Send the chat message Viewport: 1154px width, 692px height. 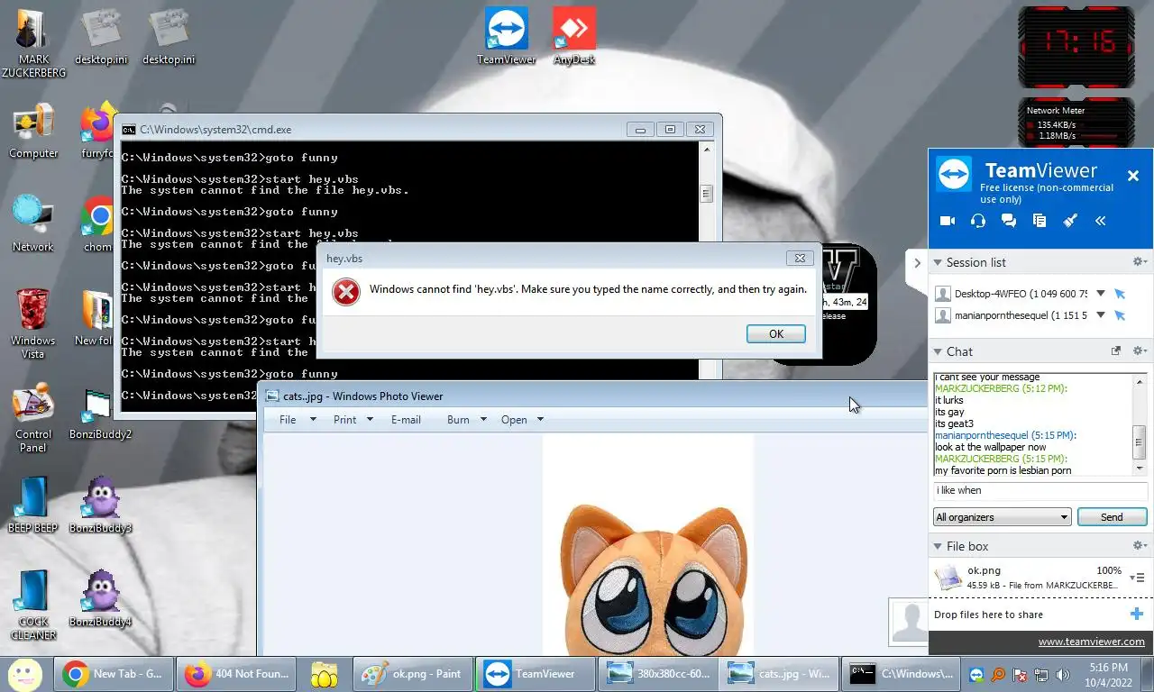[x=1112, y=517]
